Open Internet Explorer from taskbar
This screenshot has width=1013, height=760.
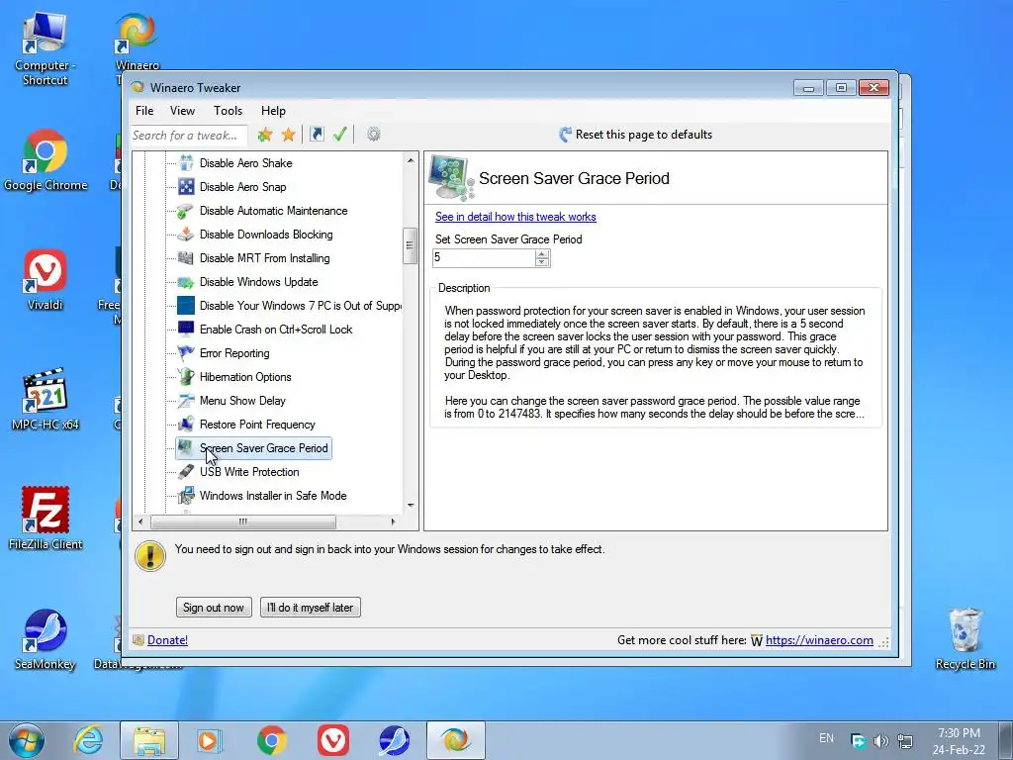pos(88,740)
